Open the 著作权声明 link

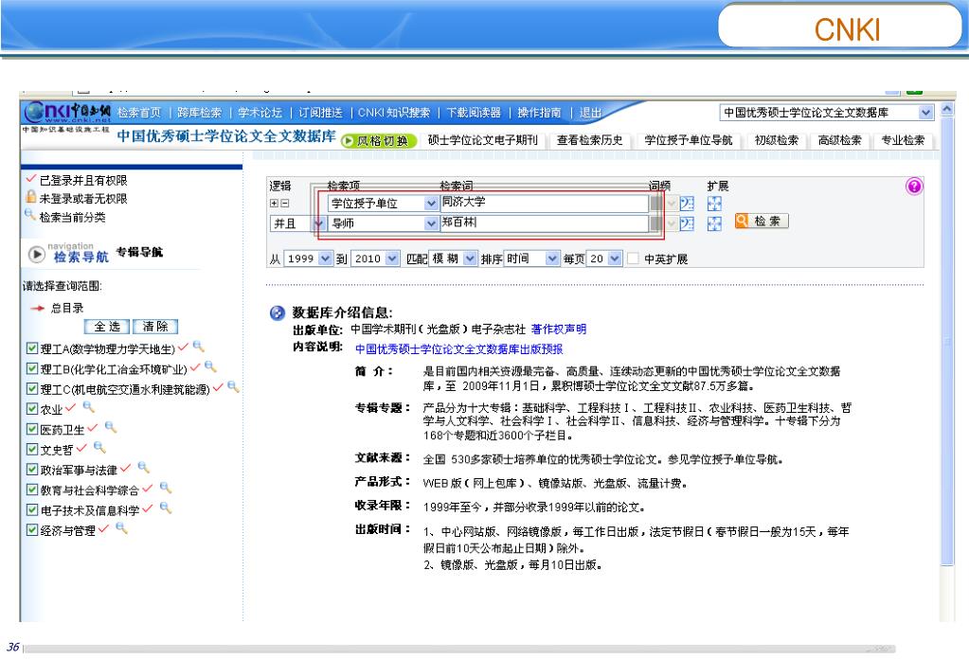pyautogui.click(x=559, y=329)
